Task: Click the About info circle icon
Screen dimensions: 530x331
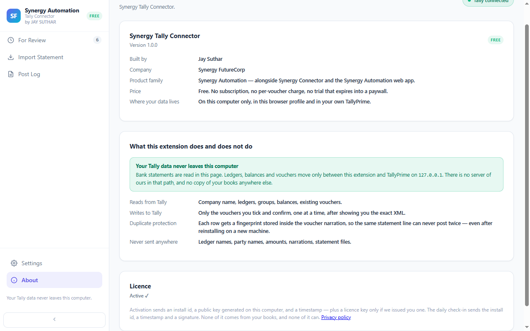Action: [x=14, y=280]
